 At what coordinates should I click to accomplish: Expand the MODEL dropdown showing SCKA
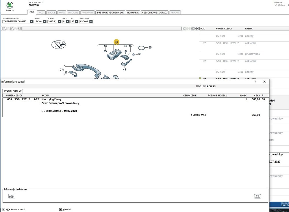tap(45, 22)
